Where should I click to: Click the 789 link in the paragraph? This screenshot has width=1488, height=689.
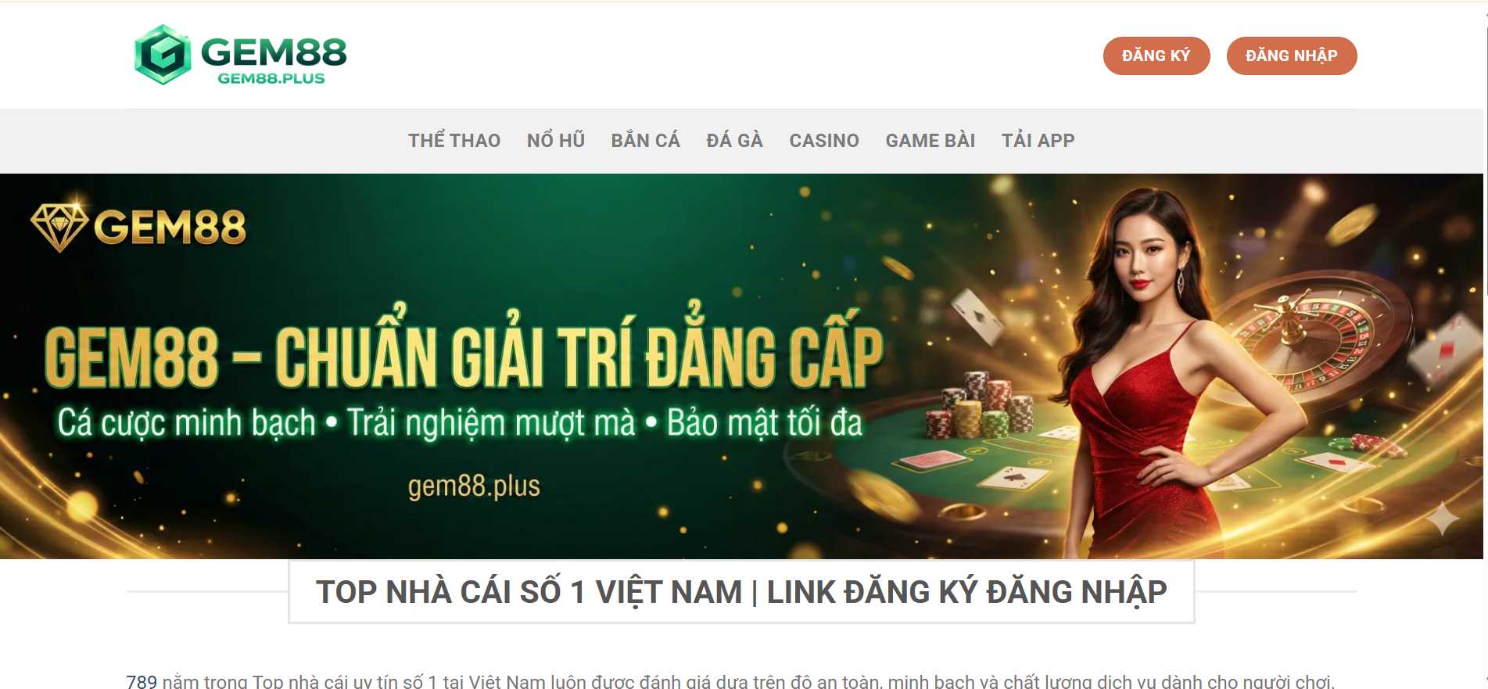click(142, 682)
